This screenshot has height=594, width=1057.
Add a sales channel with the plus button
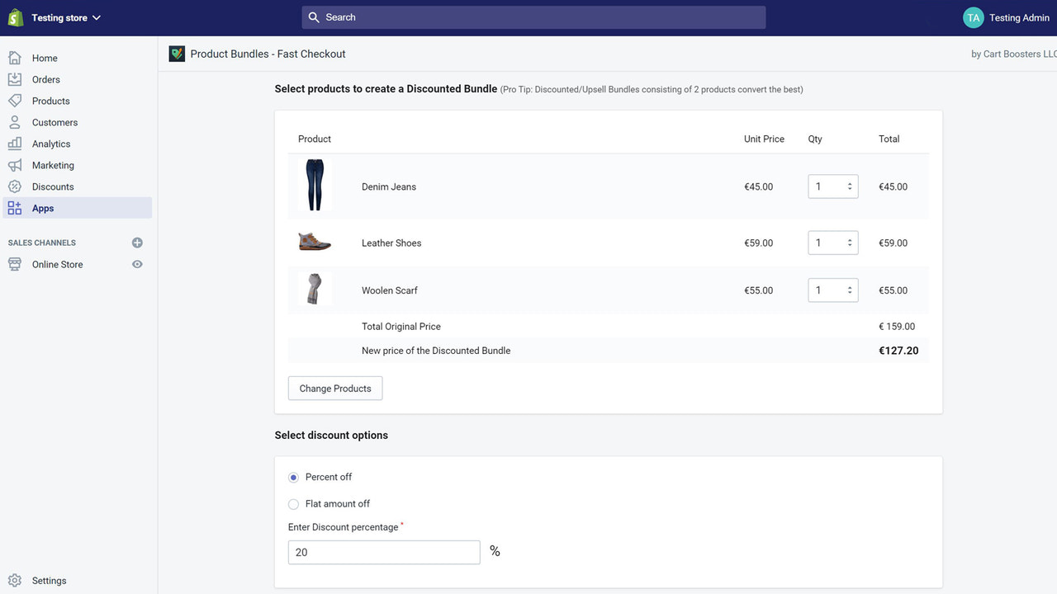coord(137,243)
